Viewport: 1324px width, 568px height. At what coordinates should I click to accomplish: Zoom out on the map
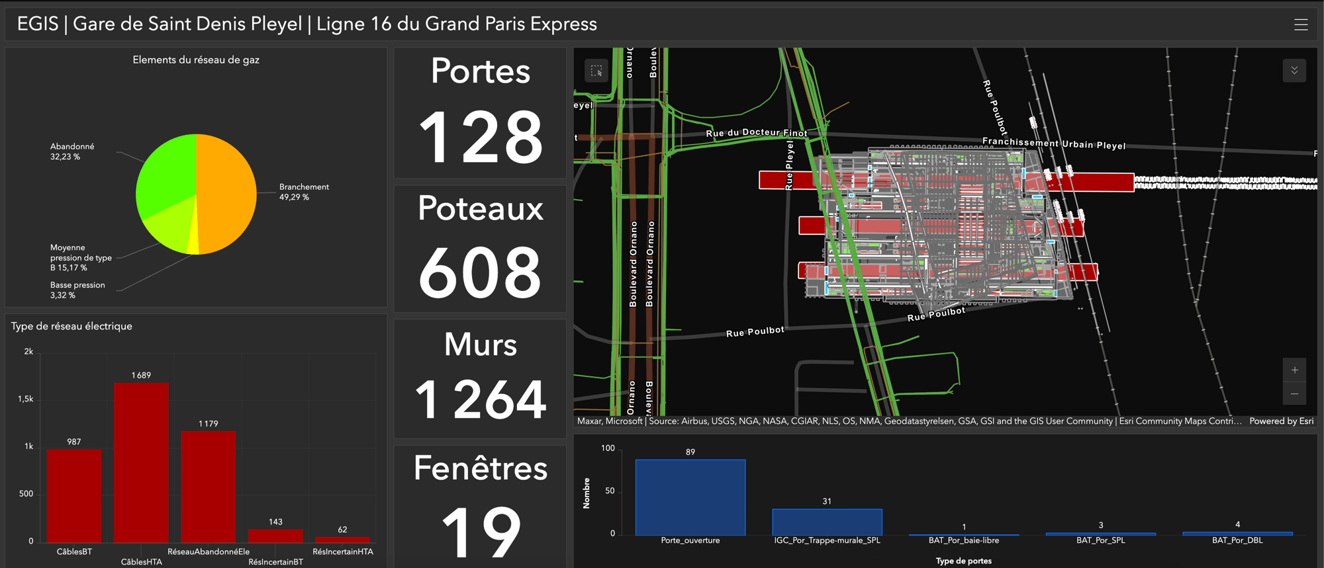point(1294,394)
